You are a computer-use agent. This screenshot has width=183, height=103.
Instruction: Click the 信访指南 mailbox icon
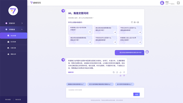pyautogui.click(x=8, y=42)
